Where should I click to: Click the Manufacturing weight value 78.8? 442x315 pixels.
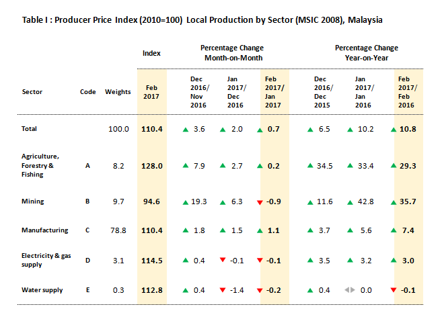[118, 230]
